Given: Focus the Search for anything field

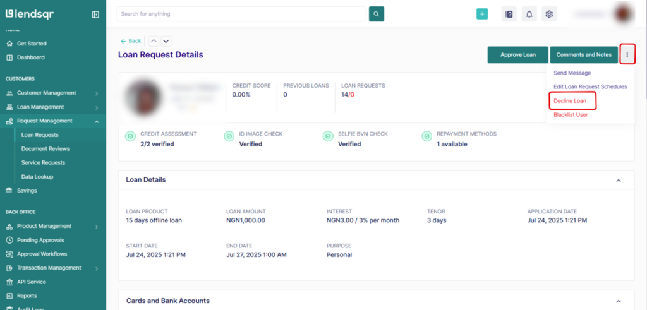Looking at the screenshot, I should click(241, 14).
